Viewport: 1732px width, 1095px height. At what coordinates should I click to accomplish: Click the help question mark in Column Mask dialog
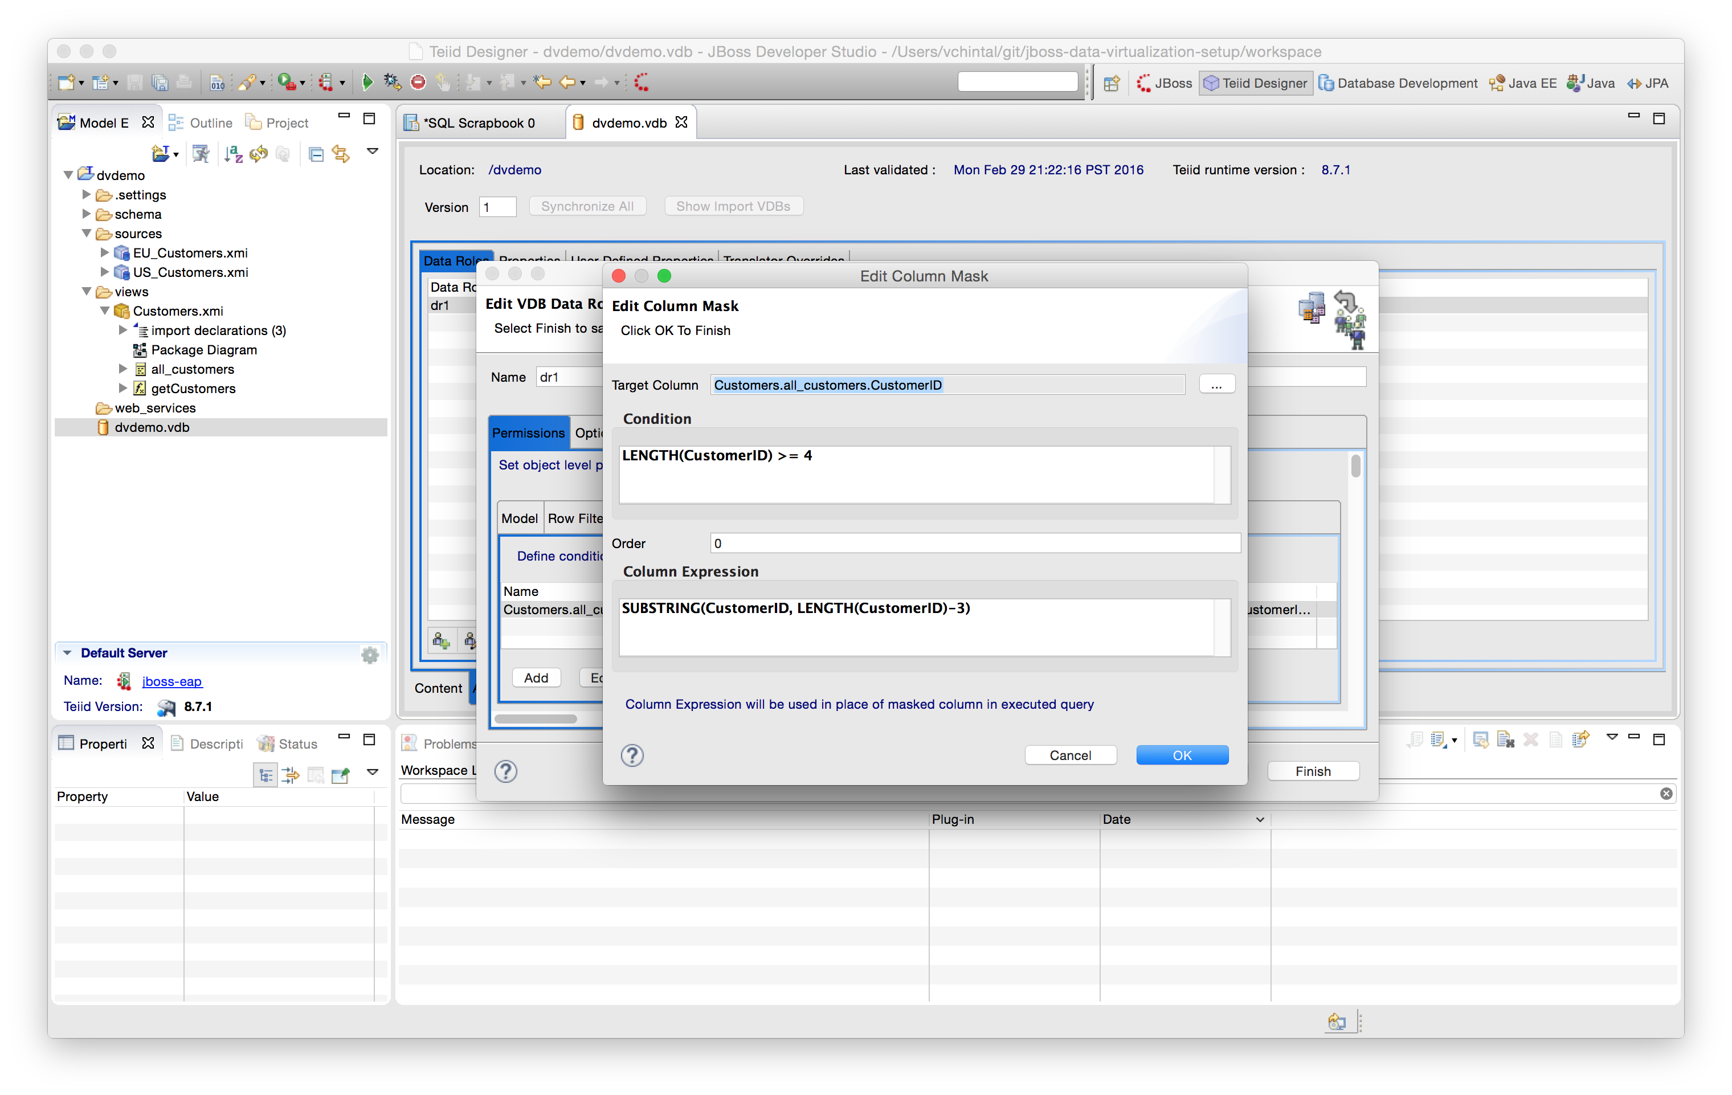click(631, 755)
